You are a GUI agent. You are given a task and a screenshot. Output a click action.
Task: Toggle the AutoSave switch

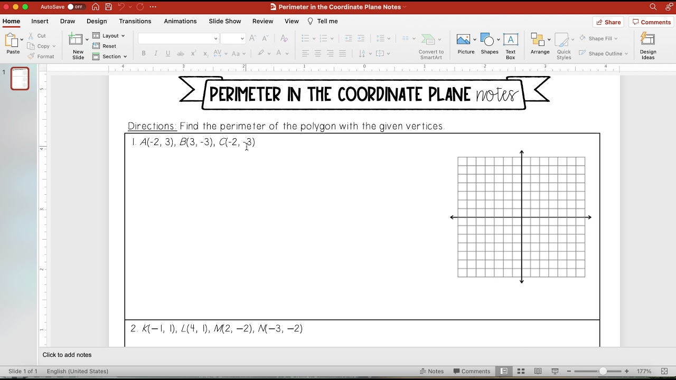click(x=76, y=7)
